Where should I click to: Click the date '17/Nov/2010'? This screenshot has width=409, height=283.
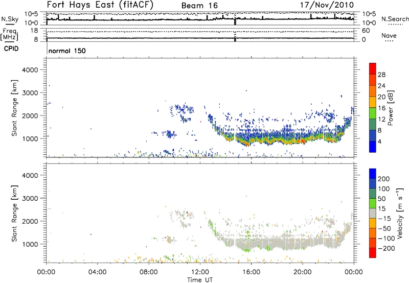pyautogui.click(x=327, y=5)
